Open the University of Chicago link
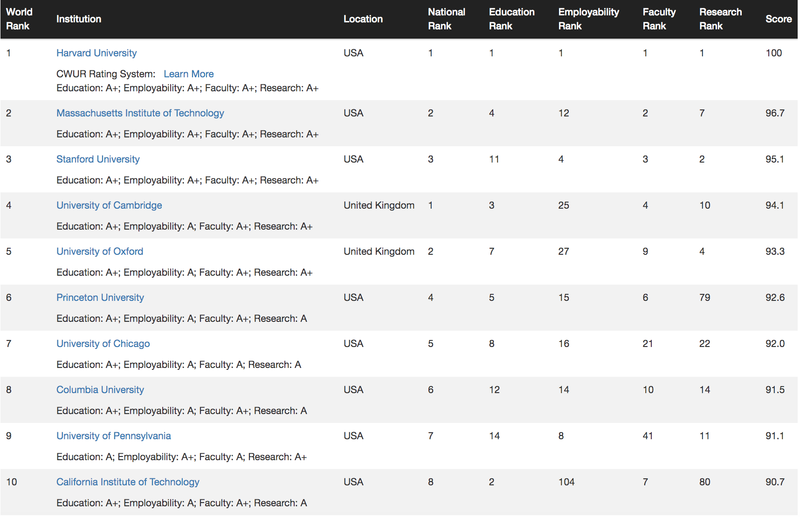Screen dimensions: 800x517 103,344
